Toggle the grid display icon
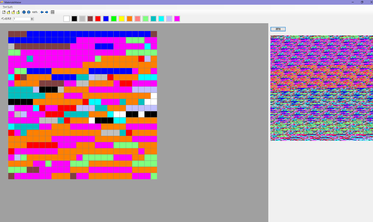 (x=53, y=12)
